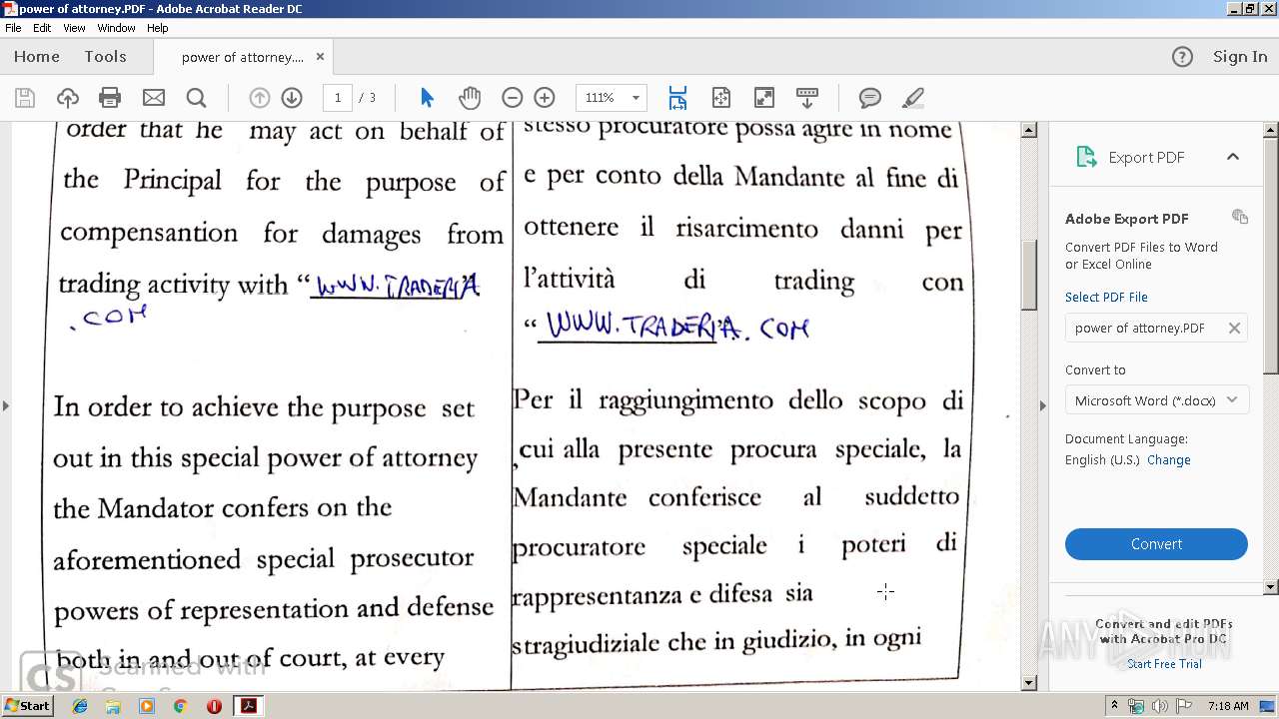Image resolution: width=1279 pixels, height=719 pixels.
Task: Open Internet Explorer from taskbar
Action: click(80, 706)
